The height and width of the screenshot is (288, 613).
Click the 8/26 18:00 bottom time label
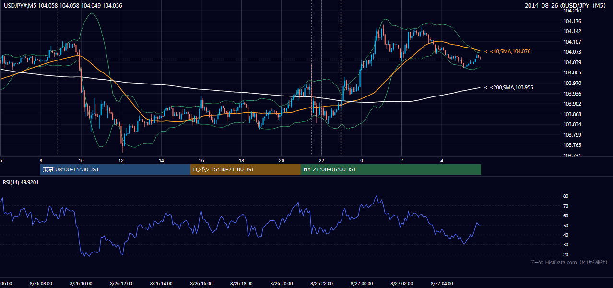[x=242, y=284]
